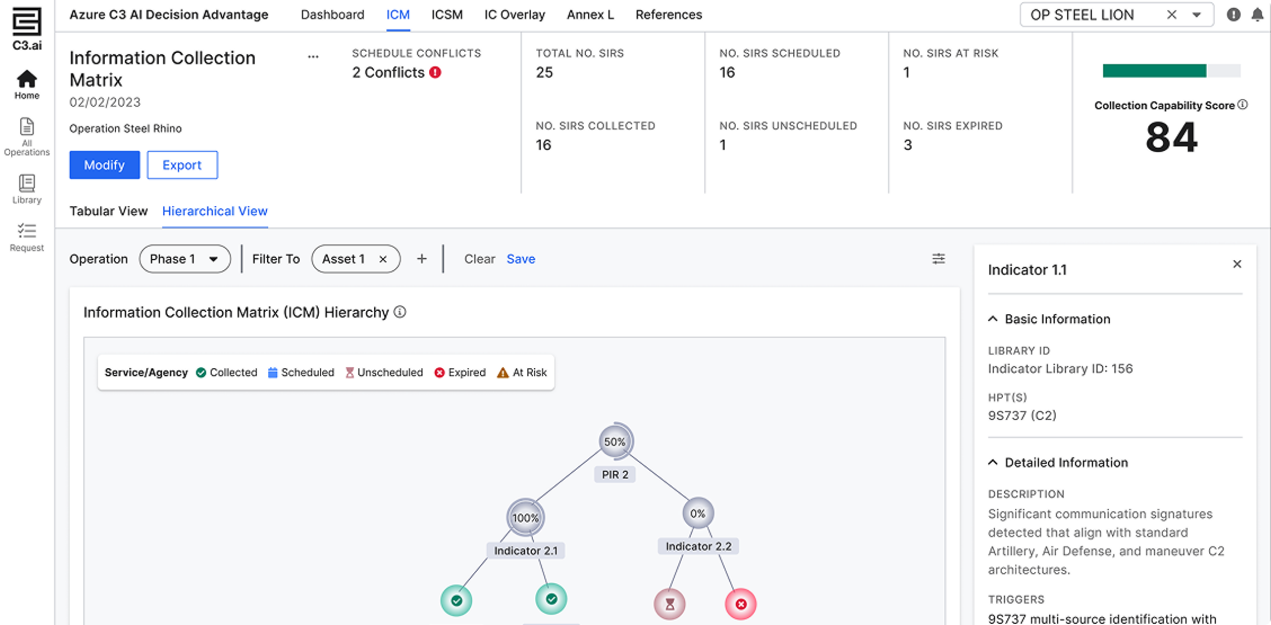Screen dimensions: 1271x625
Task: Select the Indicator 2.1 100% node
Action: [525, 517]
